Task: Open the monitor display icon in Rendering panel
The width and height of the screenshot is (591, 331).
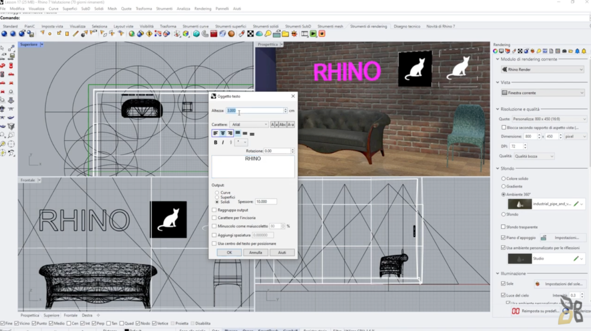Action: tap(502, 51)
